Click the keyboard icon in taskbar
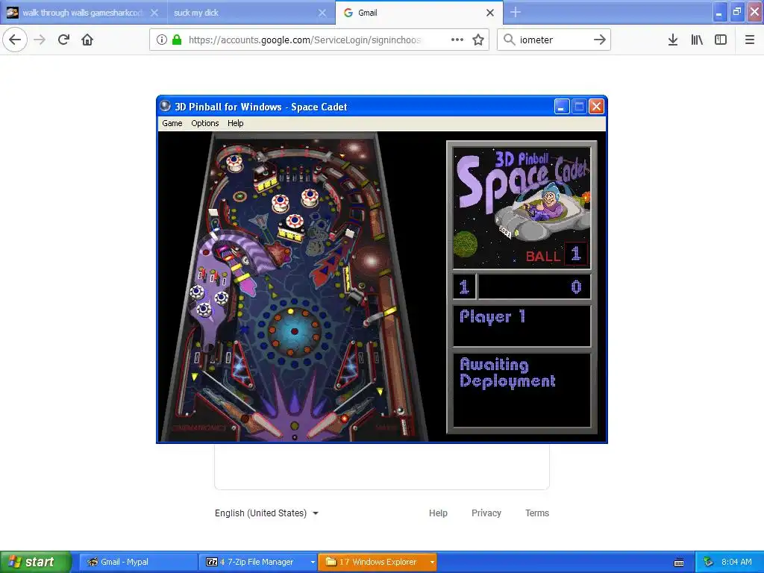Image resolution: width=764 pixels, height=573 pixels. coord(679,563)
